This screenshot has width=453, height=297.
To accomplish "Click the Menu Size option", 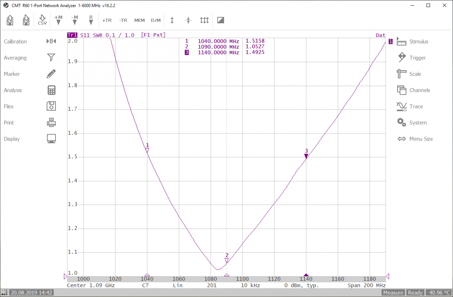I will click(415, 139).
